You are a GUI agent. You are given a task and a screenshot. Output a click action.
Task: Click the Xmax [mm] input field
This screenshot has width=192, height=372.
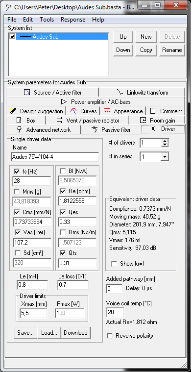[33, 313]
